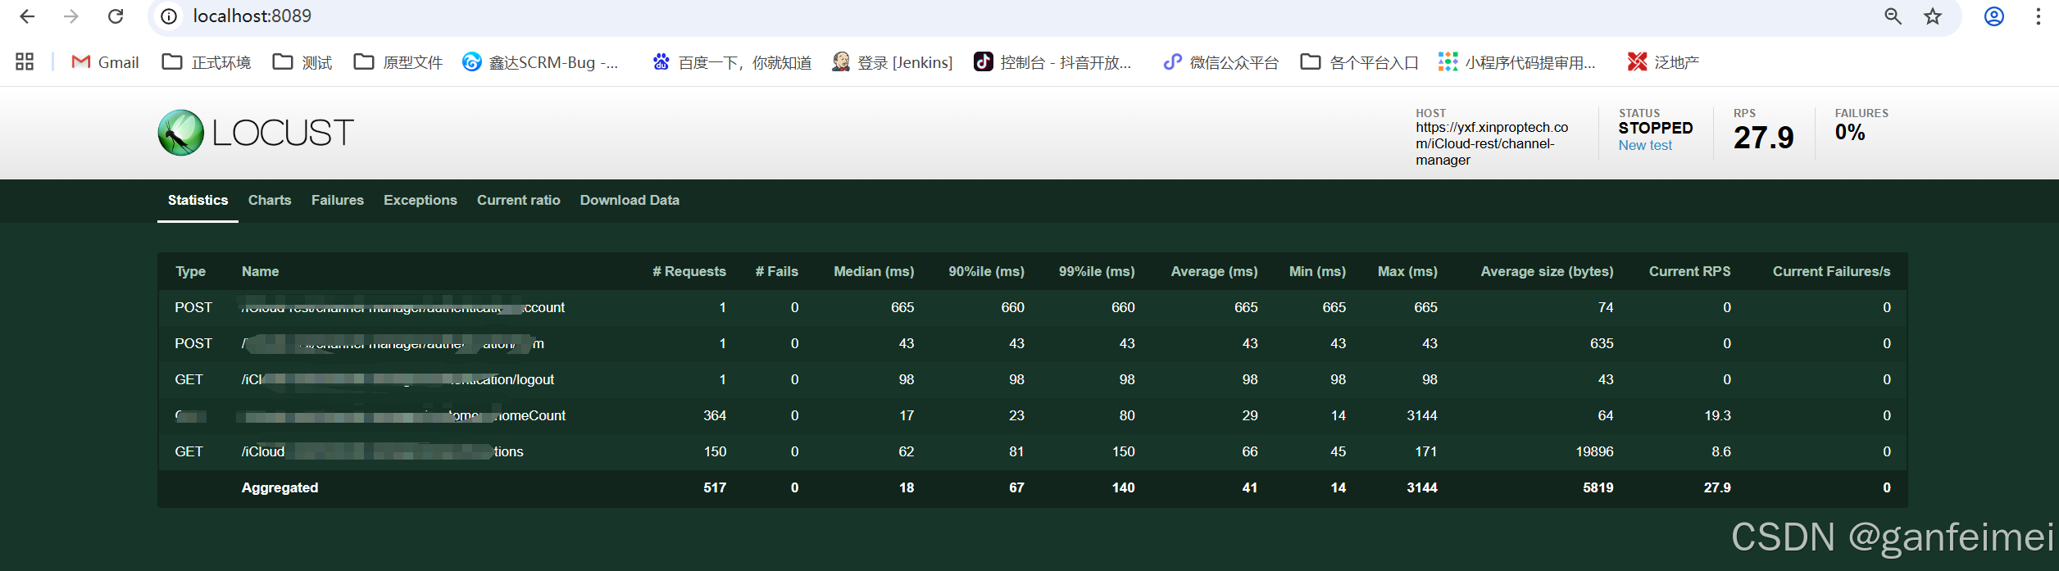Select the Statistics tab
The height and width of the screenshot is (571, 2059).
click(x=198, y=200)
